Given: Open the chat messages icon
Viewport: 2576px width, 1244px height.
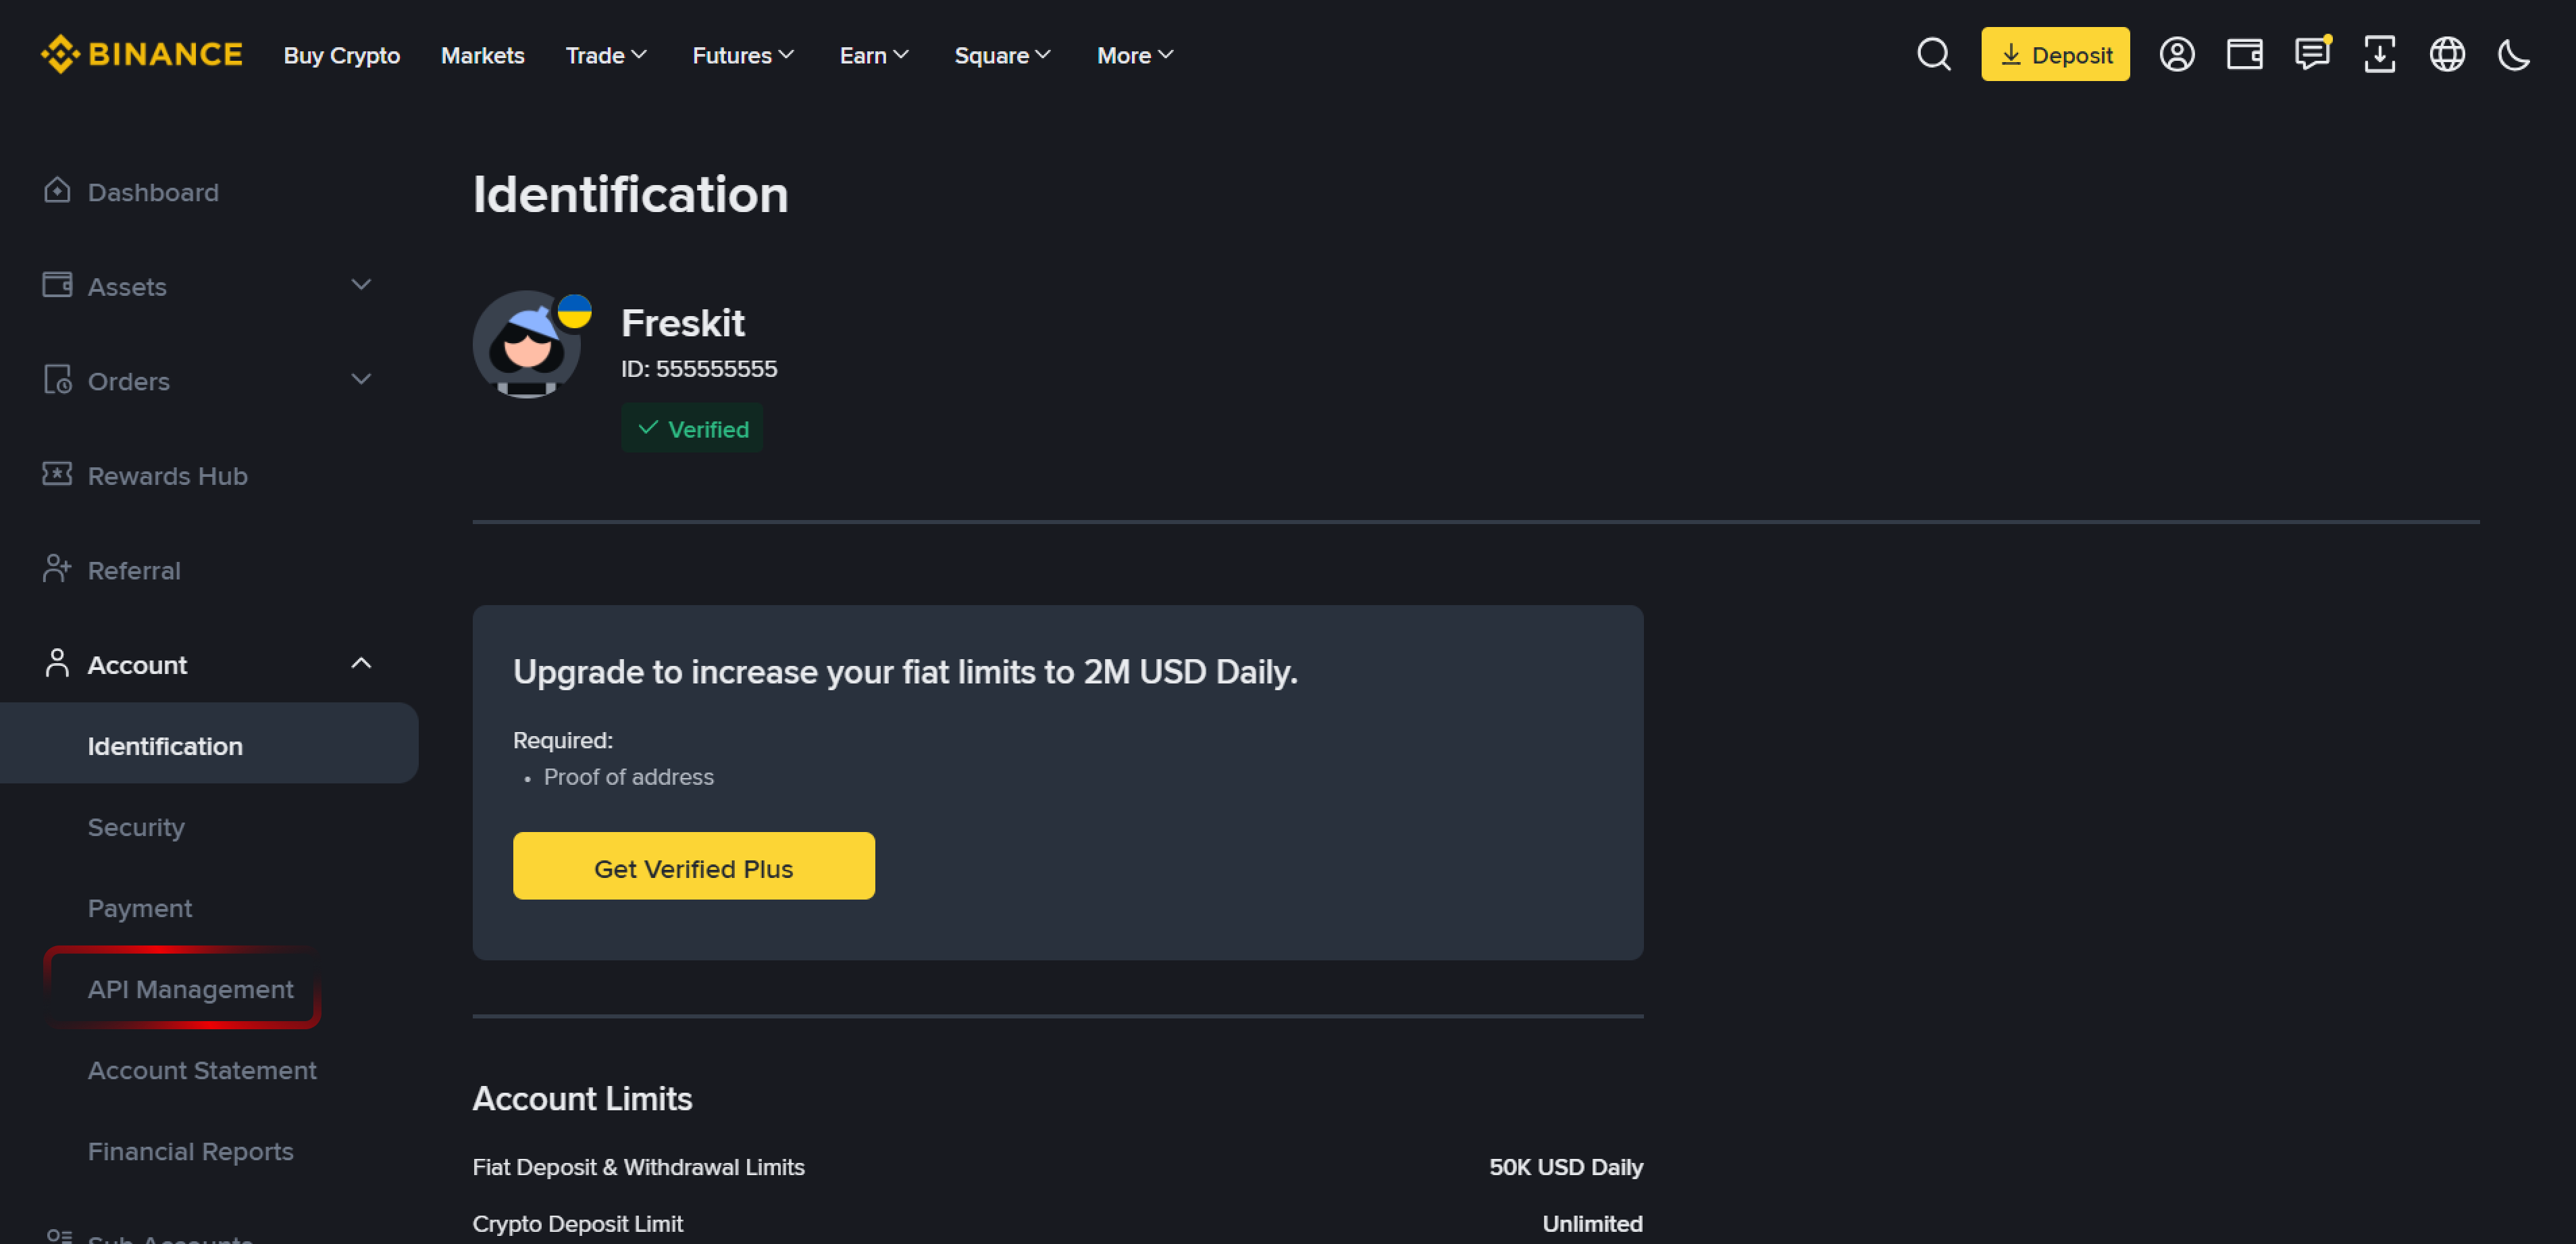Looking at the screenshot, I should (2311, 54).
